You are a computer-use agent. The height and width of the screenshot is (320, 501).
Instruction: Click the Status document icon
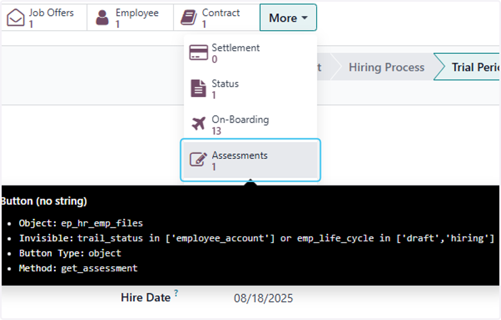198,89
